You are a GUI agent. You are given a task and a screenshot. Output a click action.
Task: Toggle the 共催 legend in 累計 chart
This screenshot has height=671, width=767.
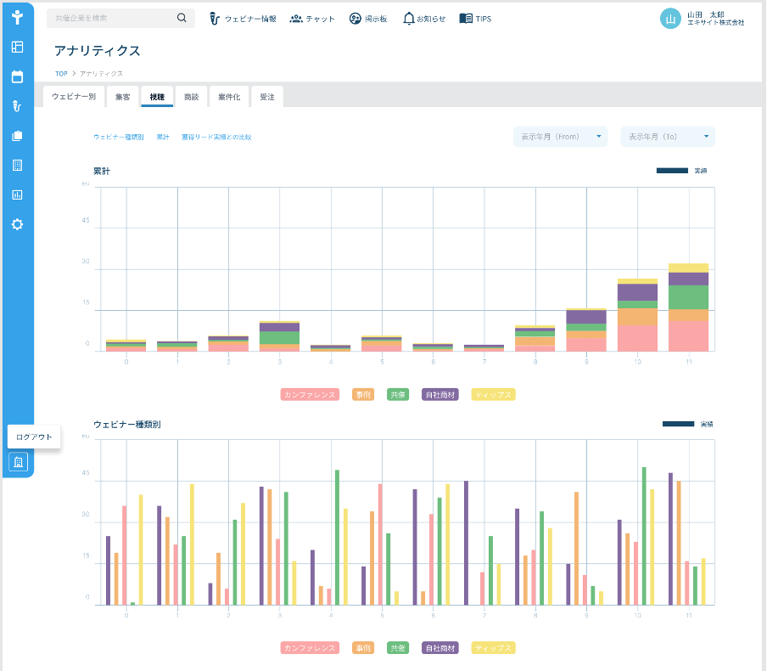(x=398, y=395)
